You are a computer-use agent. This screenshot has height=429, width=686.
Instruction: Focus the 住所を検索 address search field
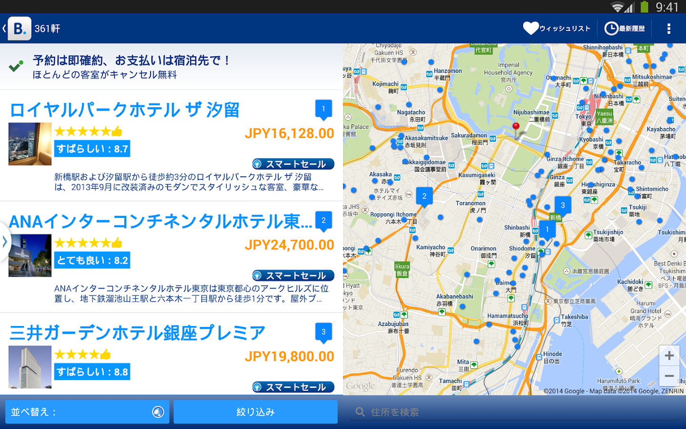[514, 412]
